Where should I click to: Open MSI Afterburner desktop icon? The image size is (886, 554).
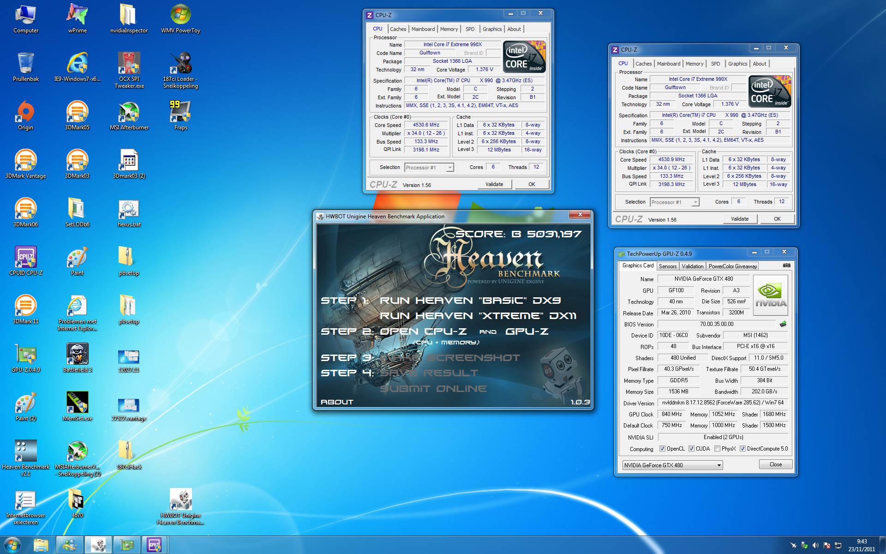click(129, 115)
